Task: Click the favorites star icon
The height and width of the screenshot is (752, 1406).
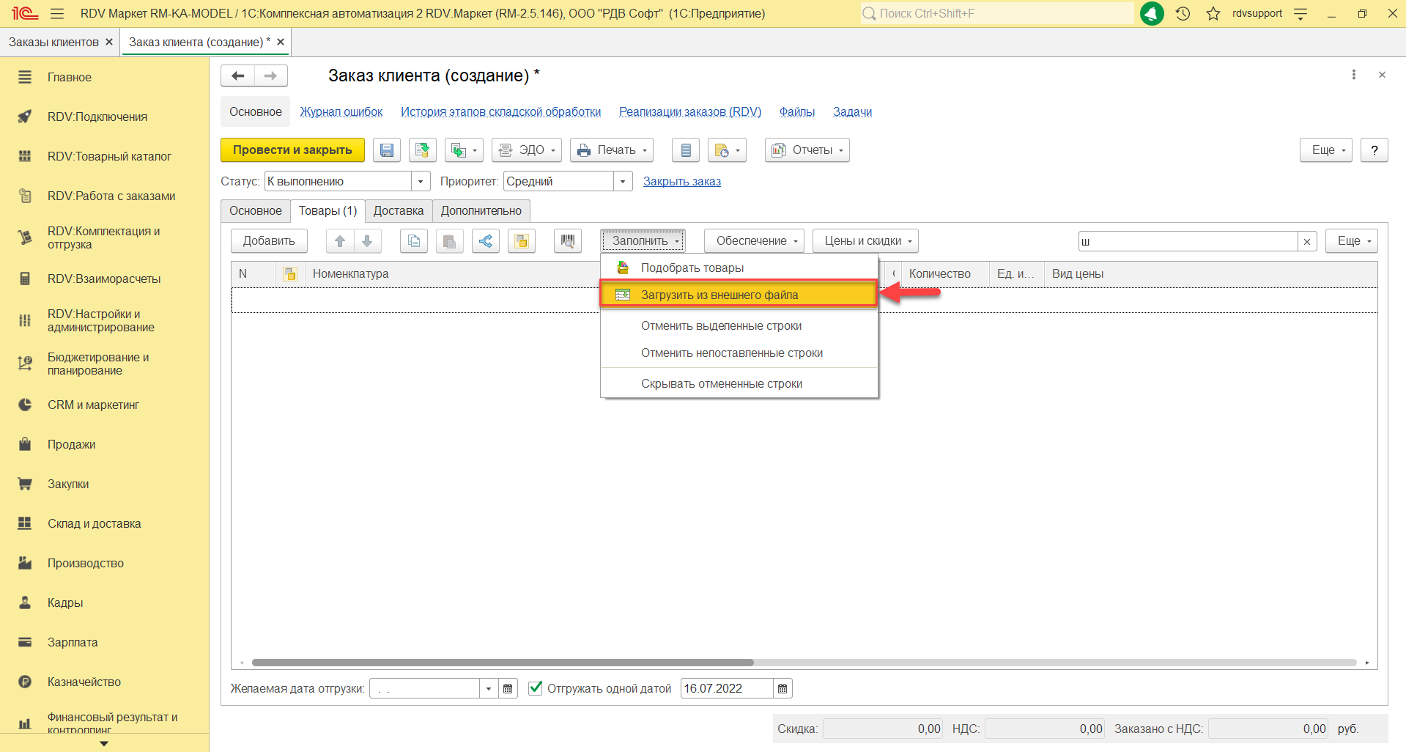Action: (1213, 13)
